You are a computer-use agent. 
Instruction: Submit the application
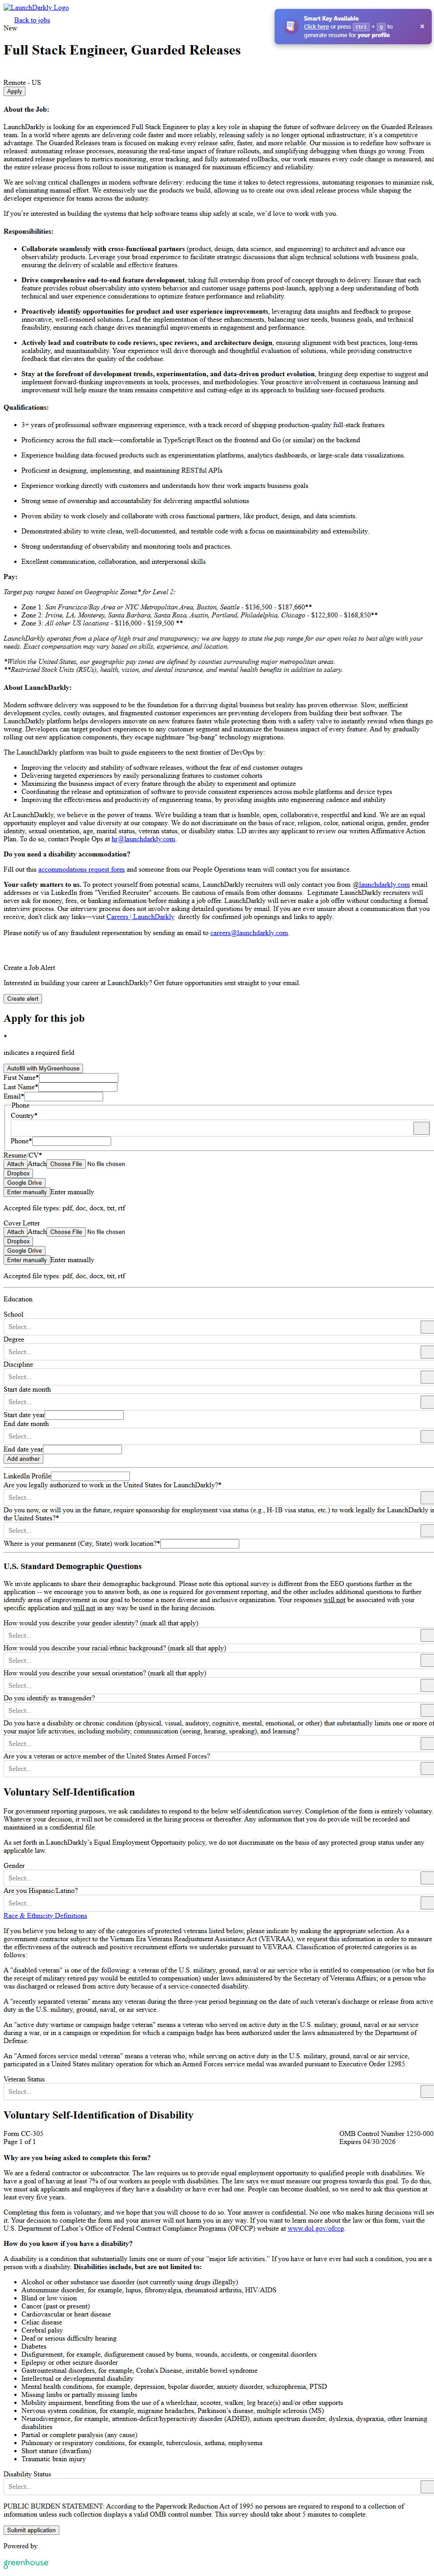(31, 2530)
